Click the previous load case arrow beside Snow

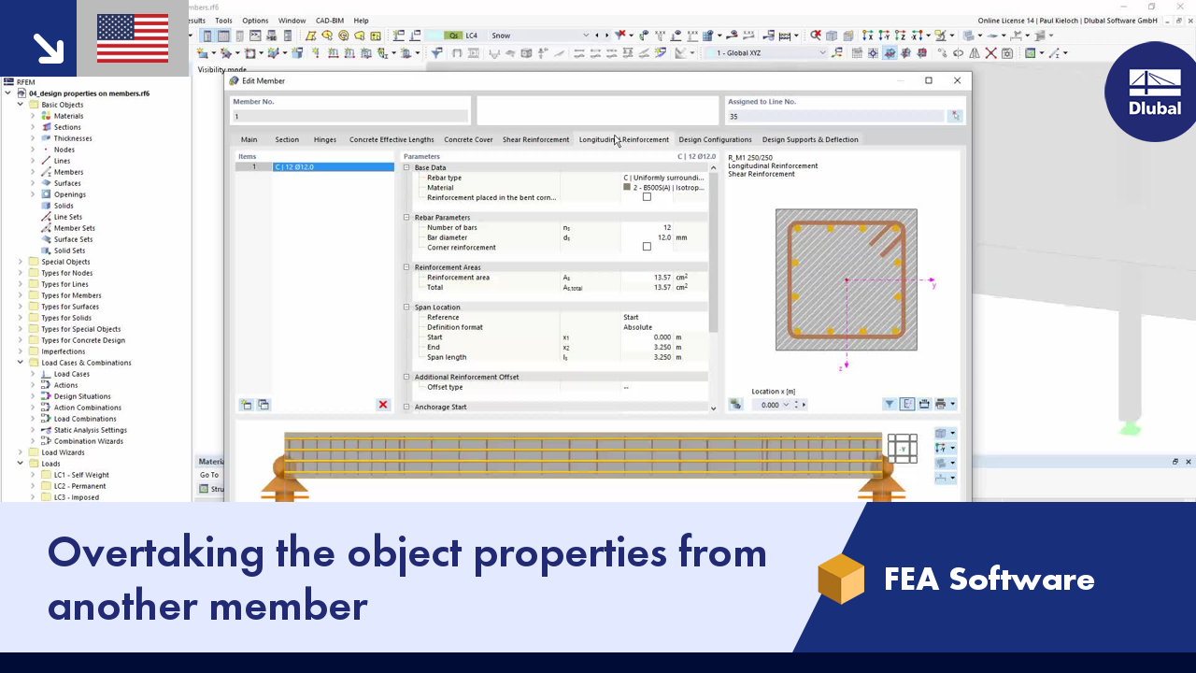coord(596,36)
